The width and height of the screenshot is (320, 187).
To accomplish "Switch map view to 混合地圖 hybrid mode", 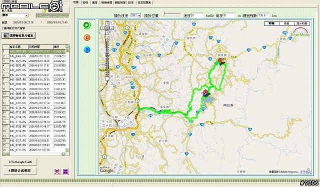I will click(302, 23).
